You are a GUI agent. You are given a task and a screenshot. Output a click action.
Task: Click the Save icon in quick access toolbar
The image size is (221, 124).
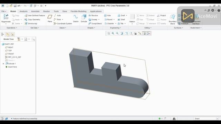tap(15, 6)
